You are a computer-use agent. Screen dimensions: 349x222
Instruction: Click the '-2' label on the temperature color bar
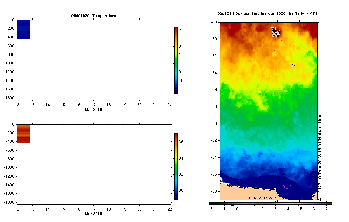click(x=181, y=89)
